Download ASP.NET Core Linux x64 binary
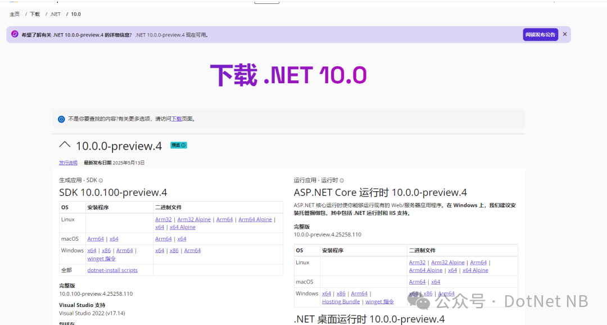Screen dimensions: 607x325 point(452,270)
